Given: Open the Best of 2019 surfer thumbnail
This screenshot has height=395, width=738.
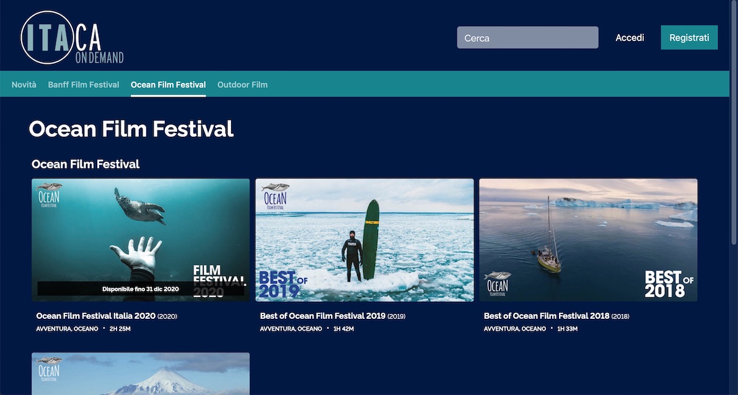Looking at the screenshot, I should tap(365, 240).
